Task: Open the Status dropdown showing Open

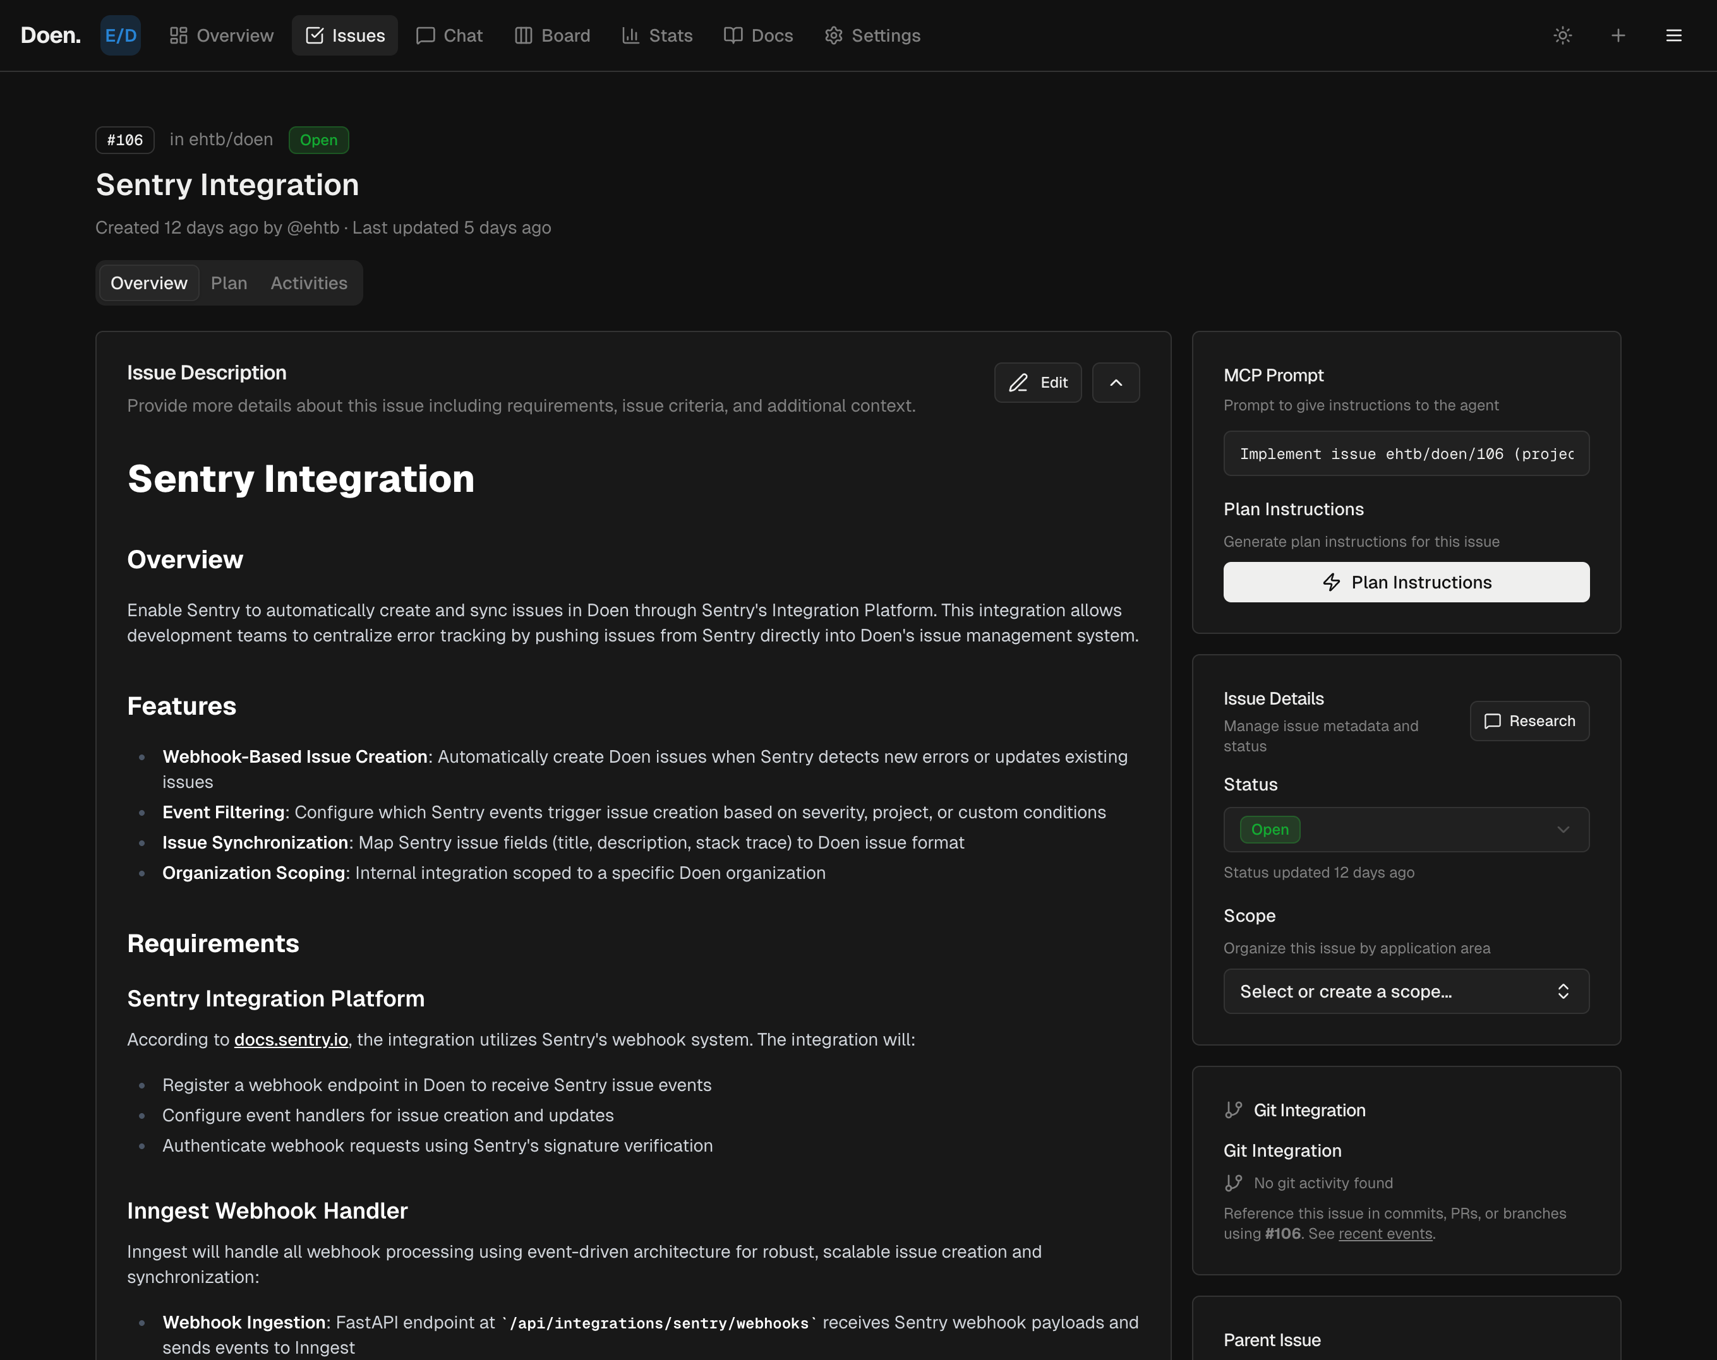Action: pos(1406,829)
